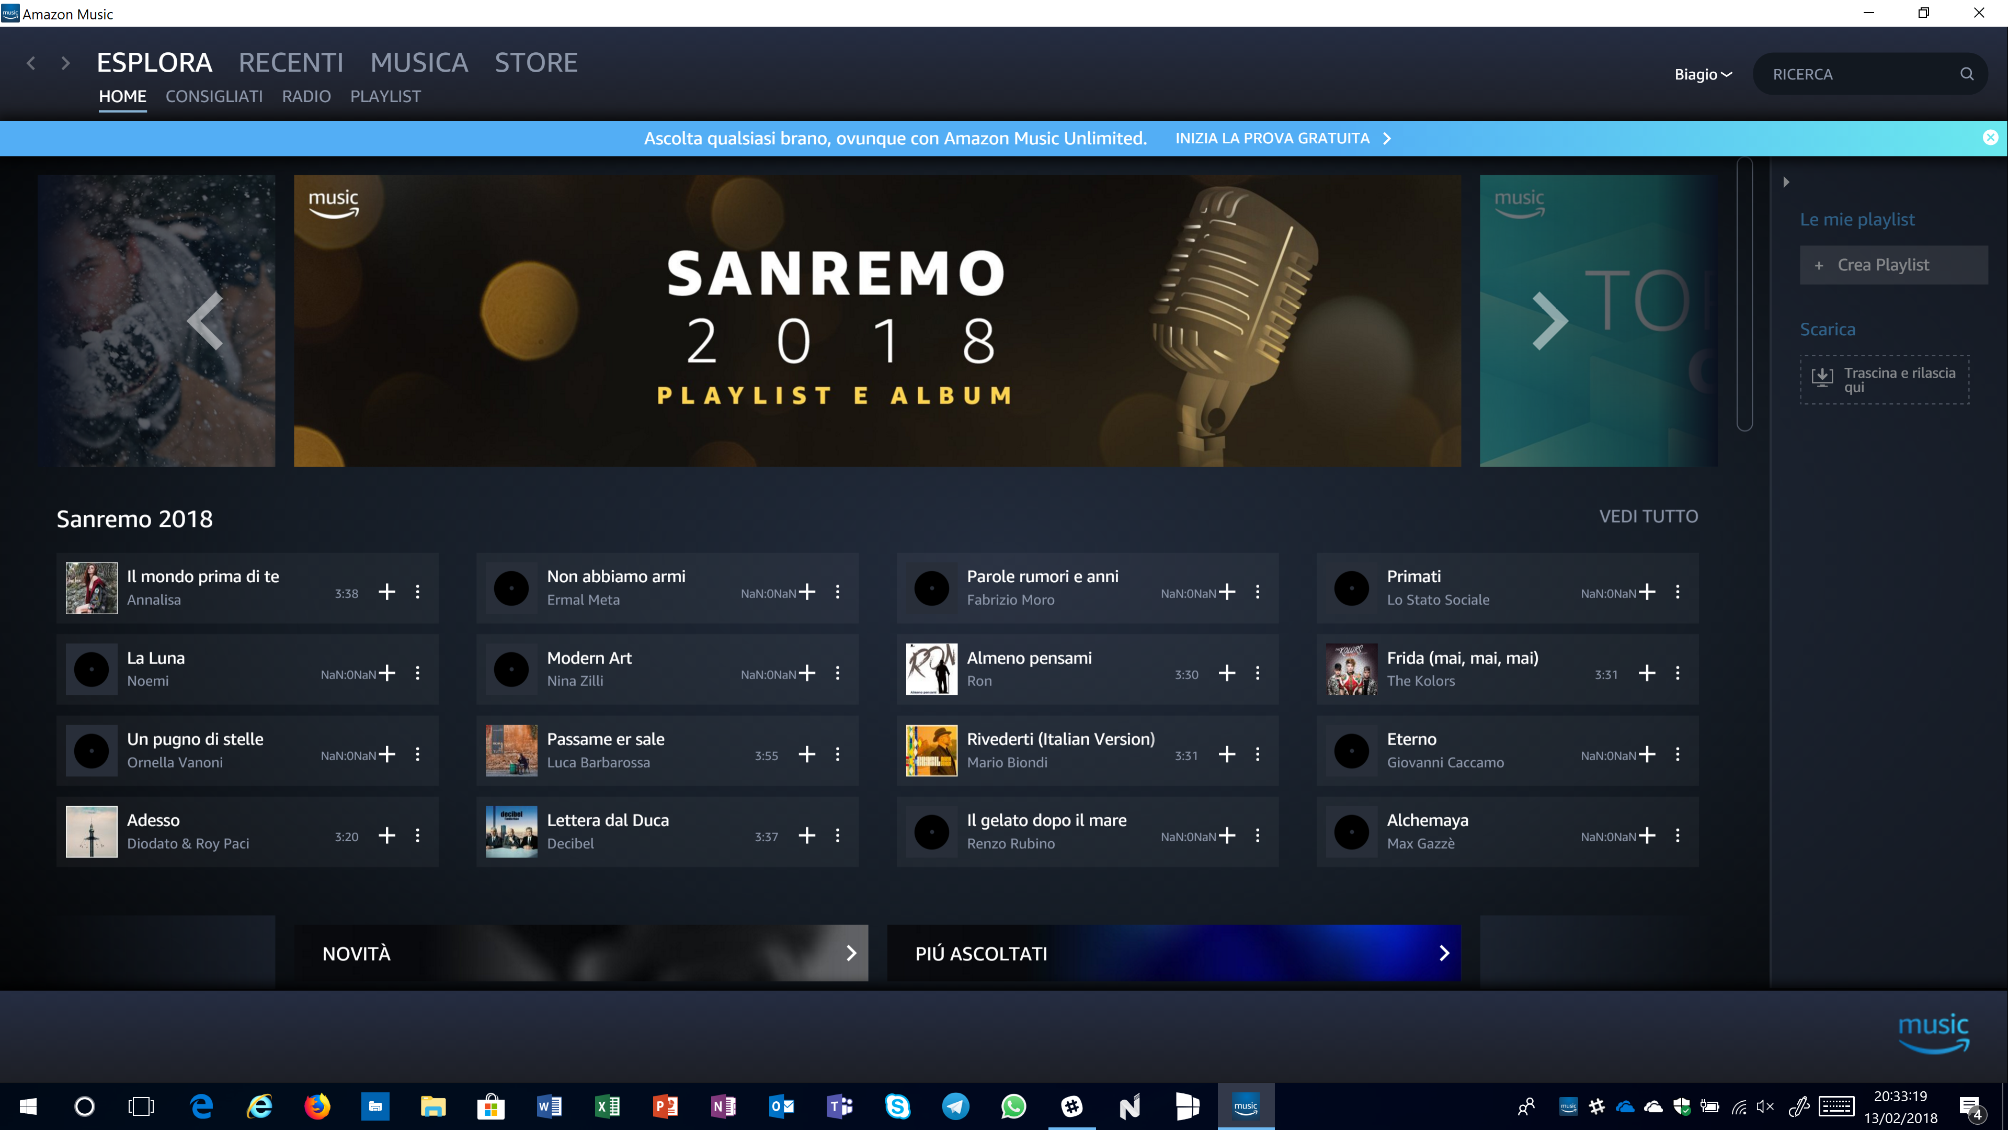
Task: Click the Almeno pensami album cover
Action: click(x=931, y=669)
